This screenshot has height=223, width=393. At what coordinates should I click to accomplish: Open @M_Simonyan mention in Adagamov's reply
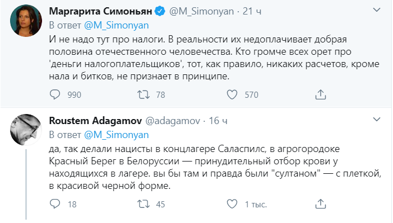(116, 135)
